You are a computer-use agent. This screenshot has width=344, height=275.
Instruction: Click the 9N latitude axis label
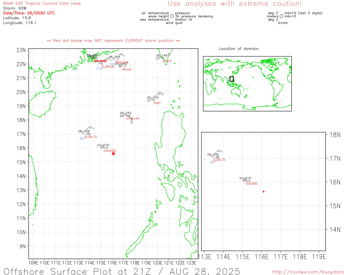[22, 246]
